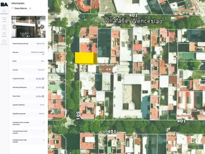Click the Sección-Manzana-Parcela row

(x=28, y=44)
